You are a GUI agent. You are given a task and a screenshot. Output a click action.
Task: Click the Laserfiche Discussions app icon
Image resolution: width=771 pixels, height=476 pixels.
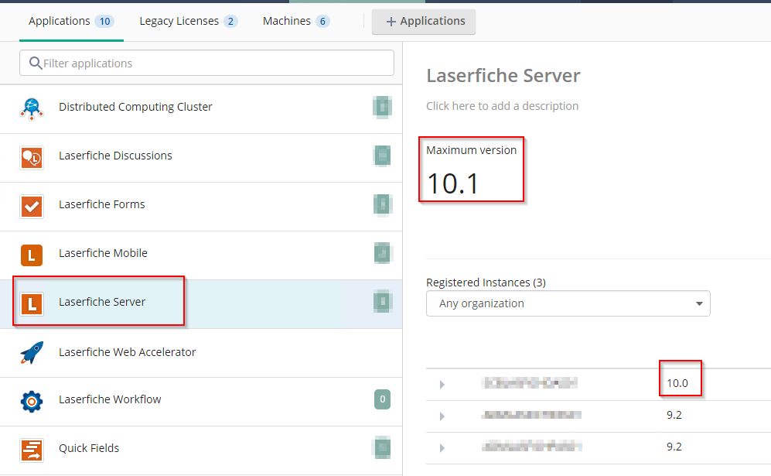32,158
